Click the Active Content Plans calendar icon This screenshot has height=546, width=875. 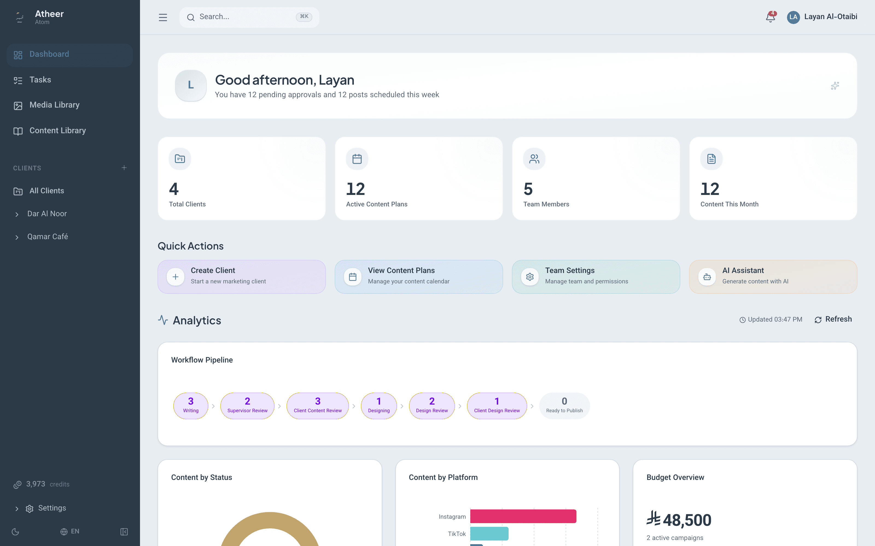point(357,159)
